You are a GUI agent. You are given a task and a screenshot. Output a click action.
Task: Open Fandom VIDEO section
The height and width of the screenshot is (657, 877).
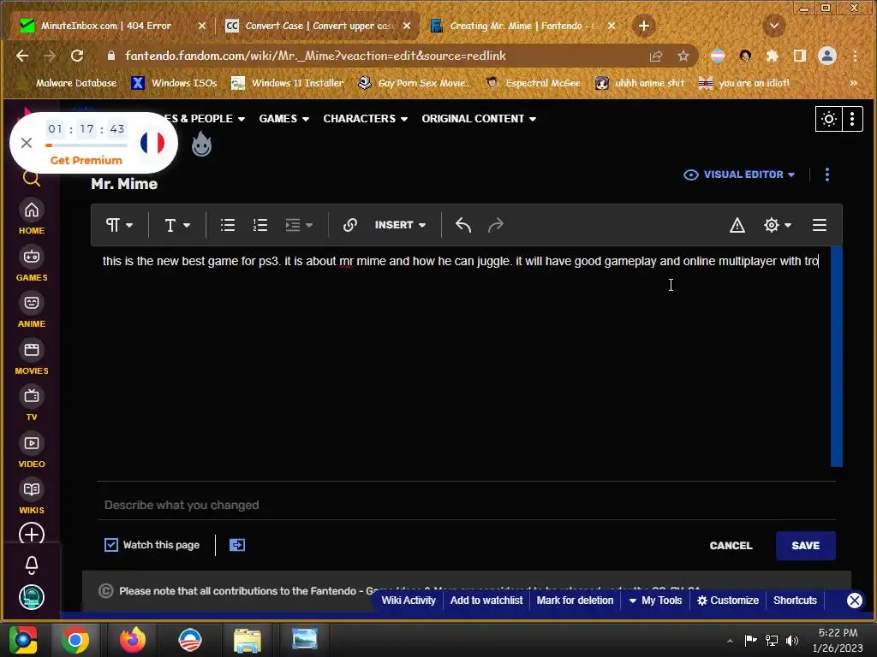pyautogui.click(x=32, y=451)
